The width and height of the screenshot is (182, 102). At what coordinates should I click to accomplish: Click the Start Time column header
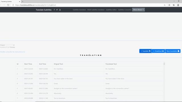28,64
